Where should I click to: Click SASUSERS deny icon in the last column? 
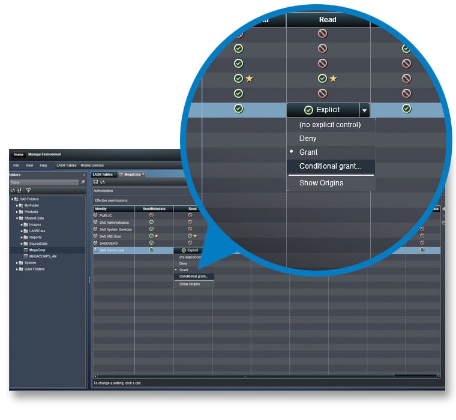[422, 243]
